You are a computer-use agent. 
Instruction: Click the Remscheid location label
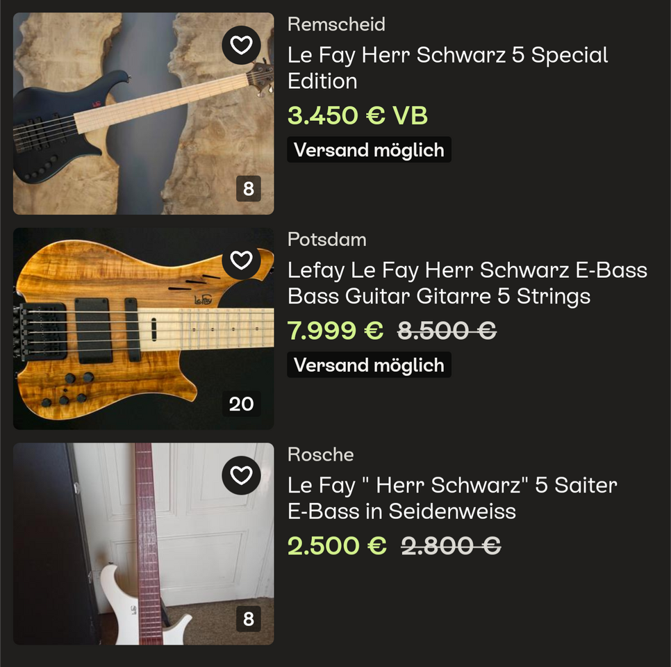pyautogui.click(x=336, y=24)
